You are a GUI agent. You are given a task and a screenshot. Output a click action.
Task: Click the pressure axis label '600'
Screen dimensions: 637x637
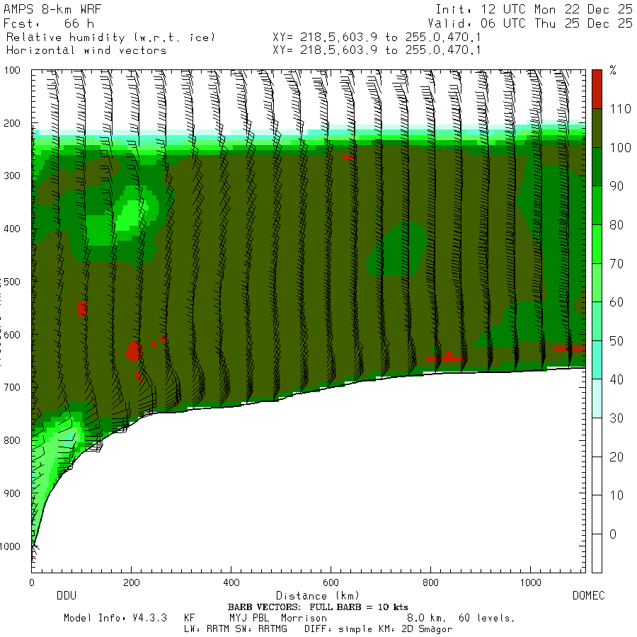(12, 335)
